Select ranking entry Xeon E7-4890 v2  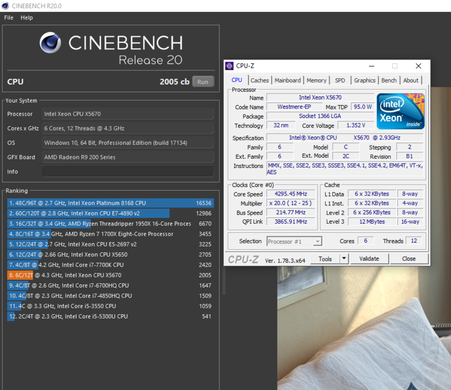pos(111,213)
